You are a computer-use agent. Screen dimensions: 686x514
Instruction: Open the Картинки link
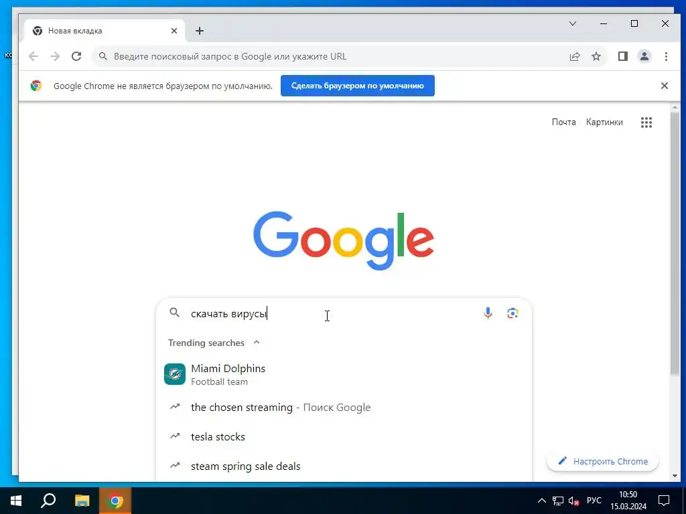(x=604, y=122)
